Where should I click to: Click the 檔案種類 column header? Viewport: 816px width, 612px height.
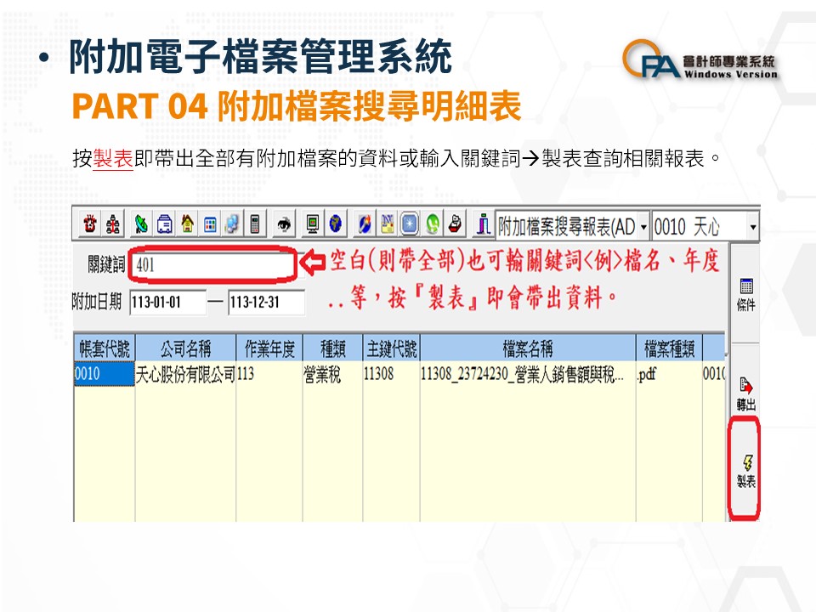[669, 348]
